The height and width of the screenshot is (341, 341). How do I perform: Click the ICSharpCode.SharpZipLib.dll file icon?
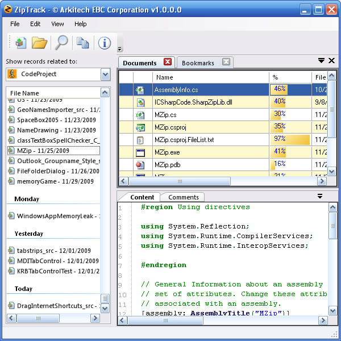coord(140,102)
